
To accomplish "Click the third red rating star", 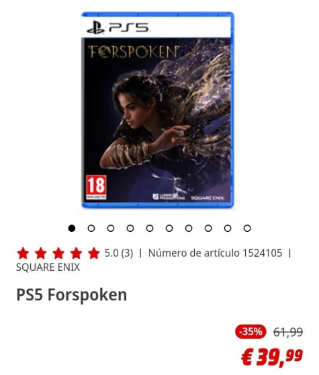I will tap(58, 253).
